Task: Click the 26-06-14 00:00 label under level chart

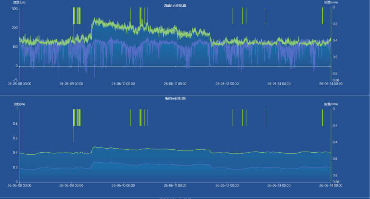Action: point(331,186)
